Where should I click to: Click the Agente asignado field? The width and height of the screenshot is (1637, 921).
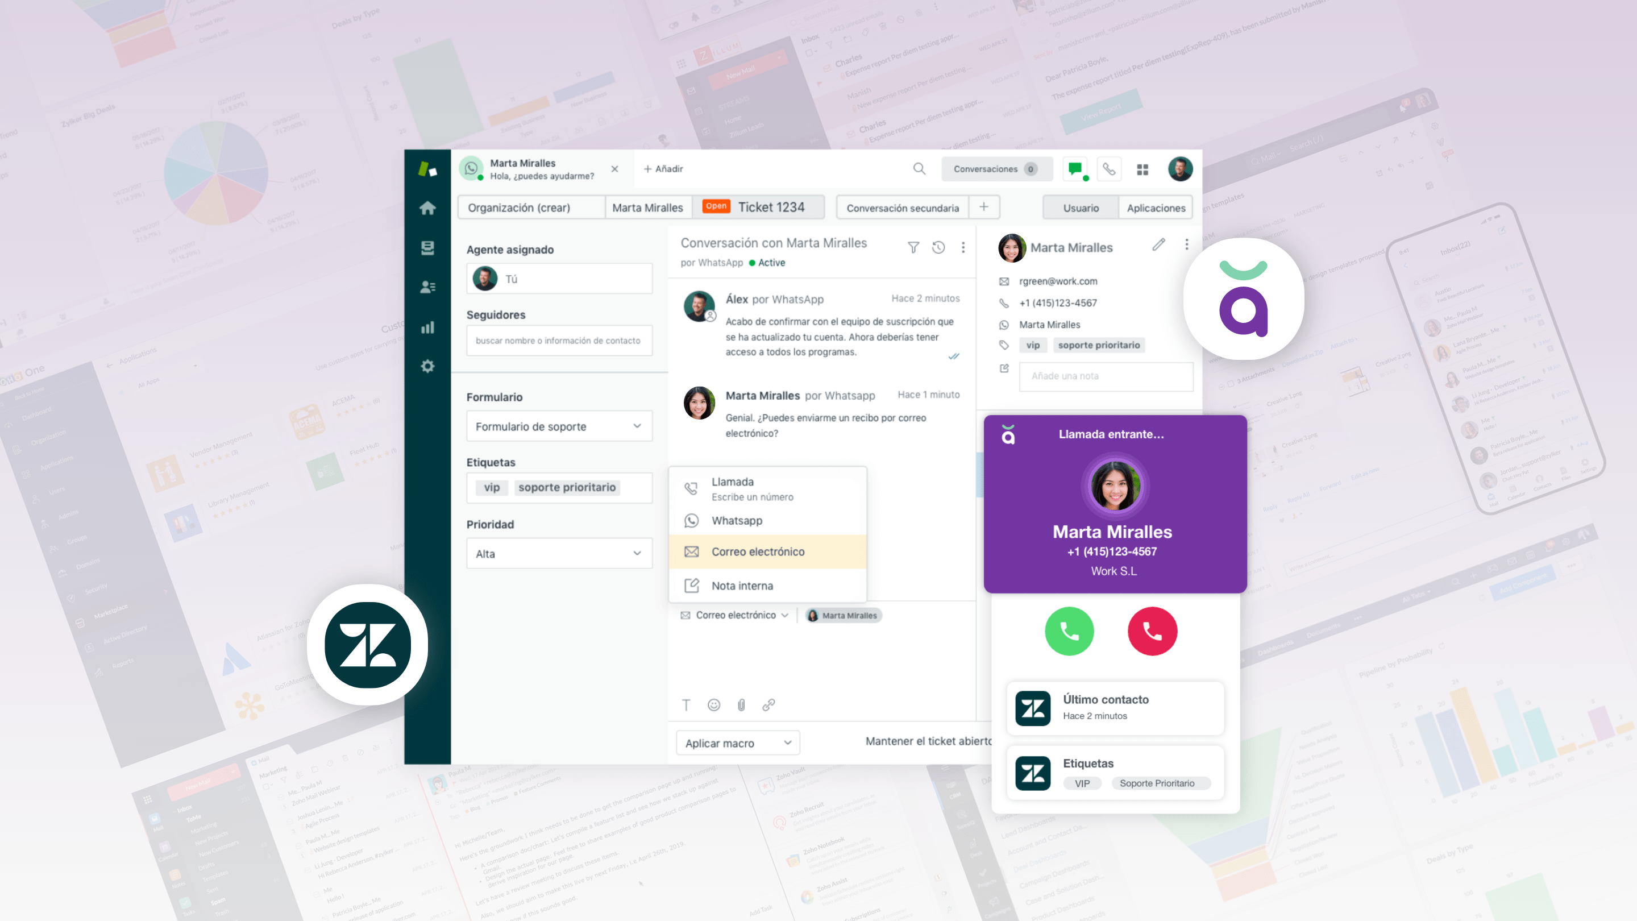pyautogui.click(x=559, y=279)
